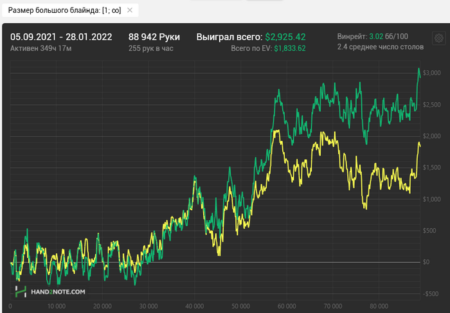450x313 pixels.
Task: Click the 70 000 x-axis label
Action: [332, 306]
